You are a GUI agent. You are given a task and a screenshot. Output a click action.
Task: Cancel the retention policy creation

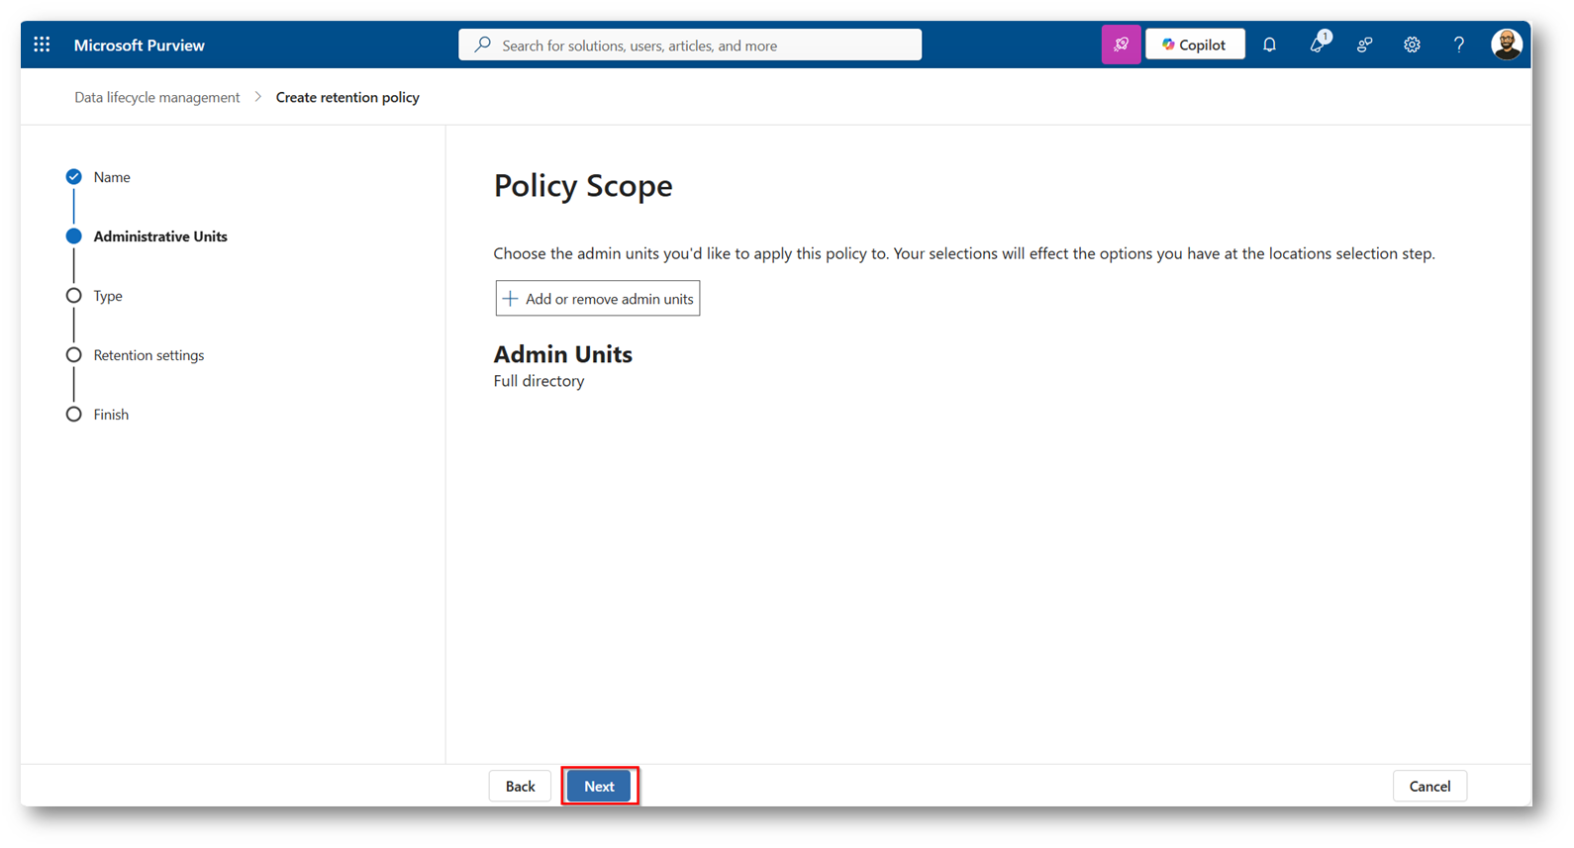click(x=1428, y=787)
